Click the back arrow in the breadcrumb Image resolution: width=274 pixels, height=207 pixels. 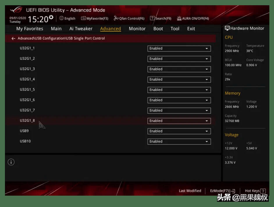pos(13,38)
